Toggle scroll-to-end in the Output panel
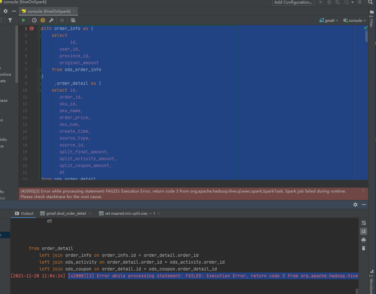Screen dimensions: 376x294 [363, 231]
